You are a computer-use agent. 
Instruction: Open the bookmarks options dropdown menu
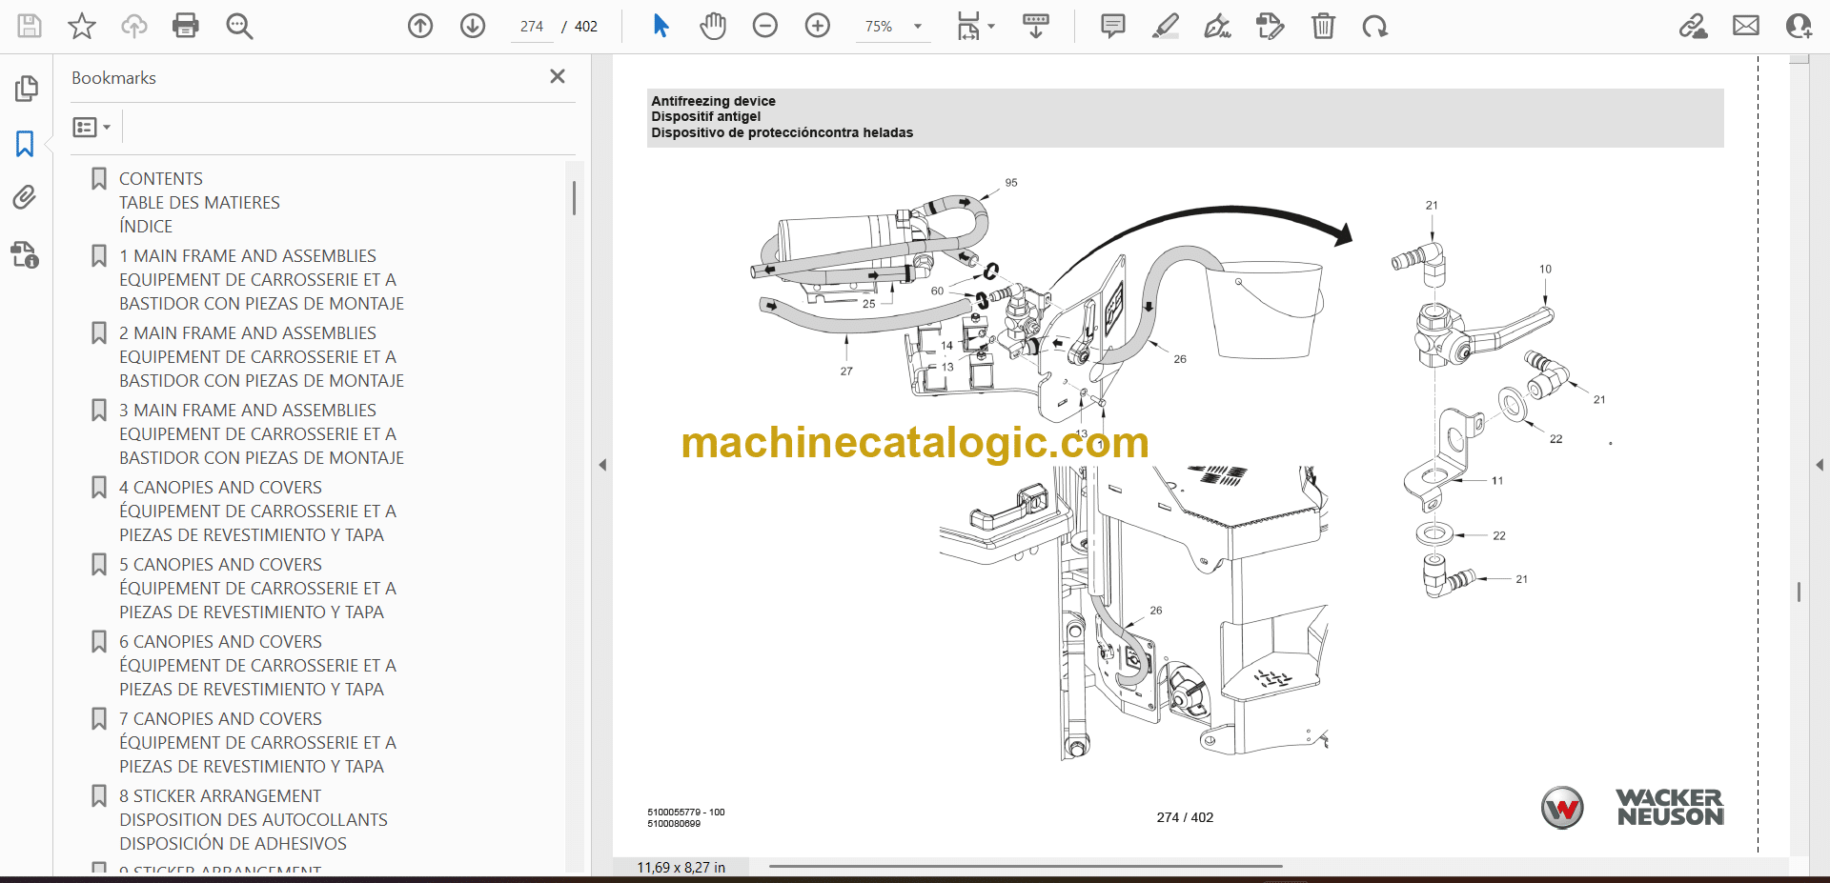click(91, 127)
